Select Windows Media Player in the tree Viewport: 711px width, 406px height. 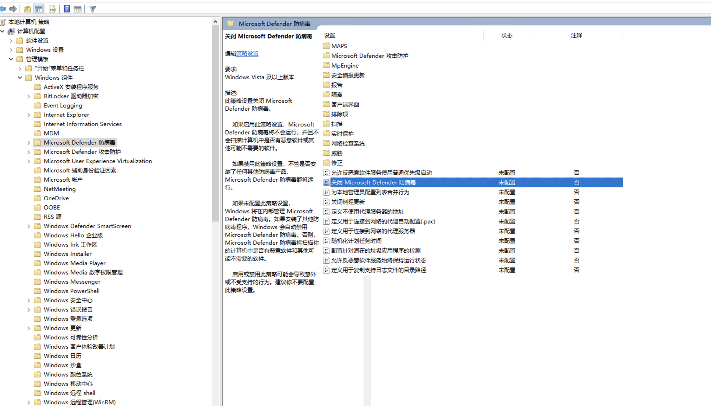[x=74, y=263]
